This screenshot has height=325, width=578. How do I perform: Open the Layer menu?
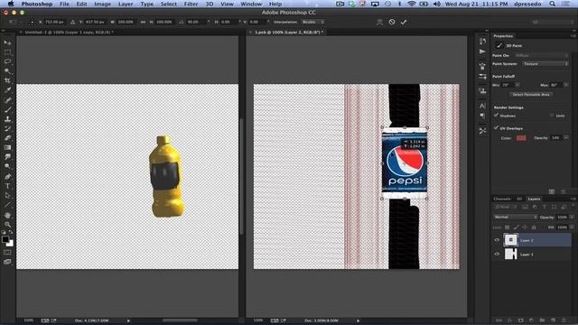(126, 4)
